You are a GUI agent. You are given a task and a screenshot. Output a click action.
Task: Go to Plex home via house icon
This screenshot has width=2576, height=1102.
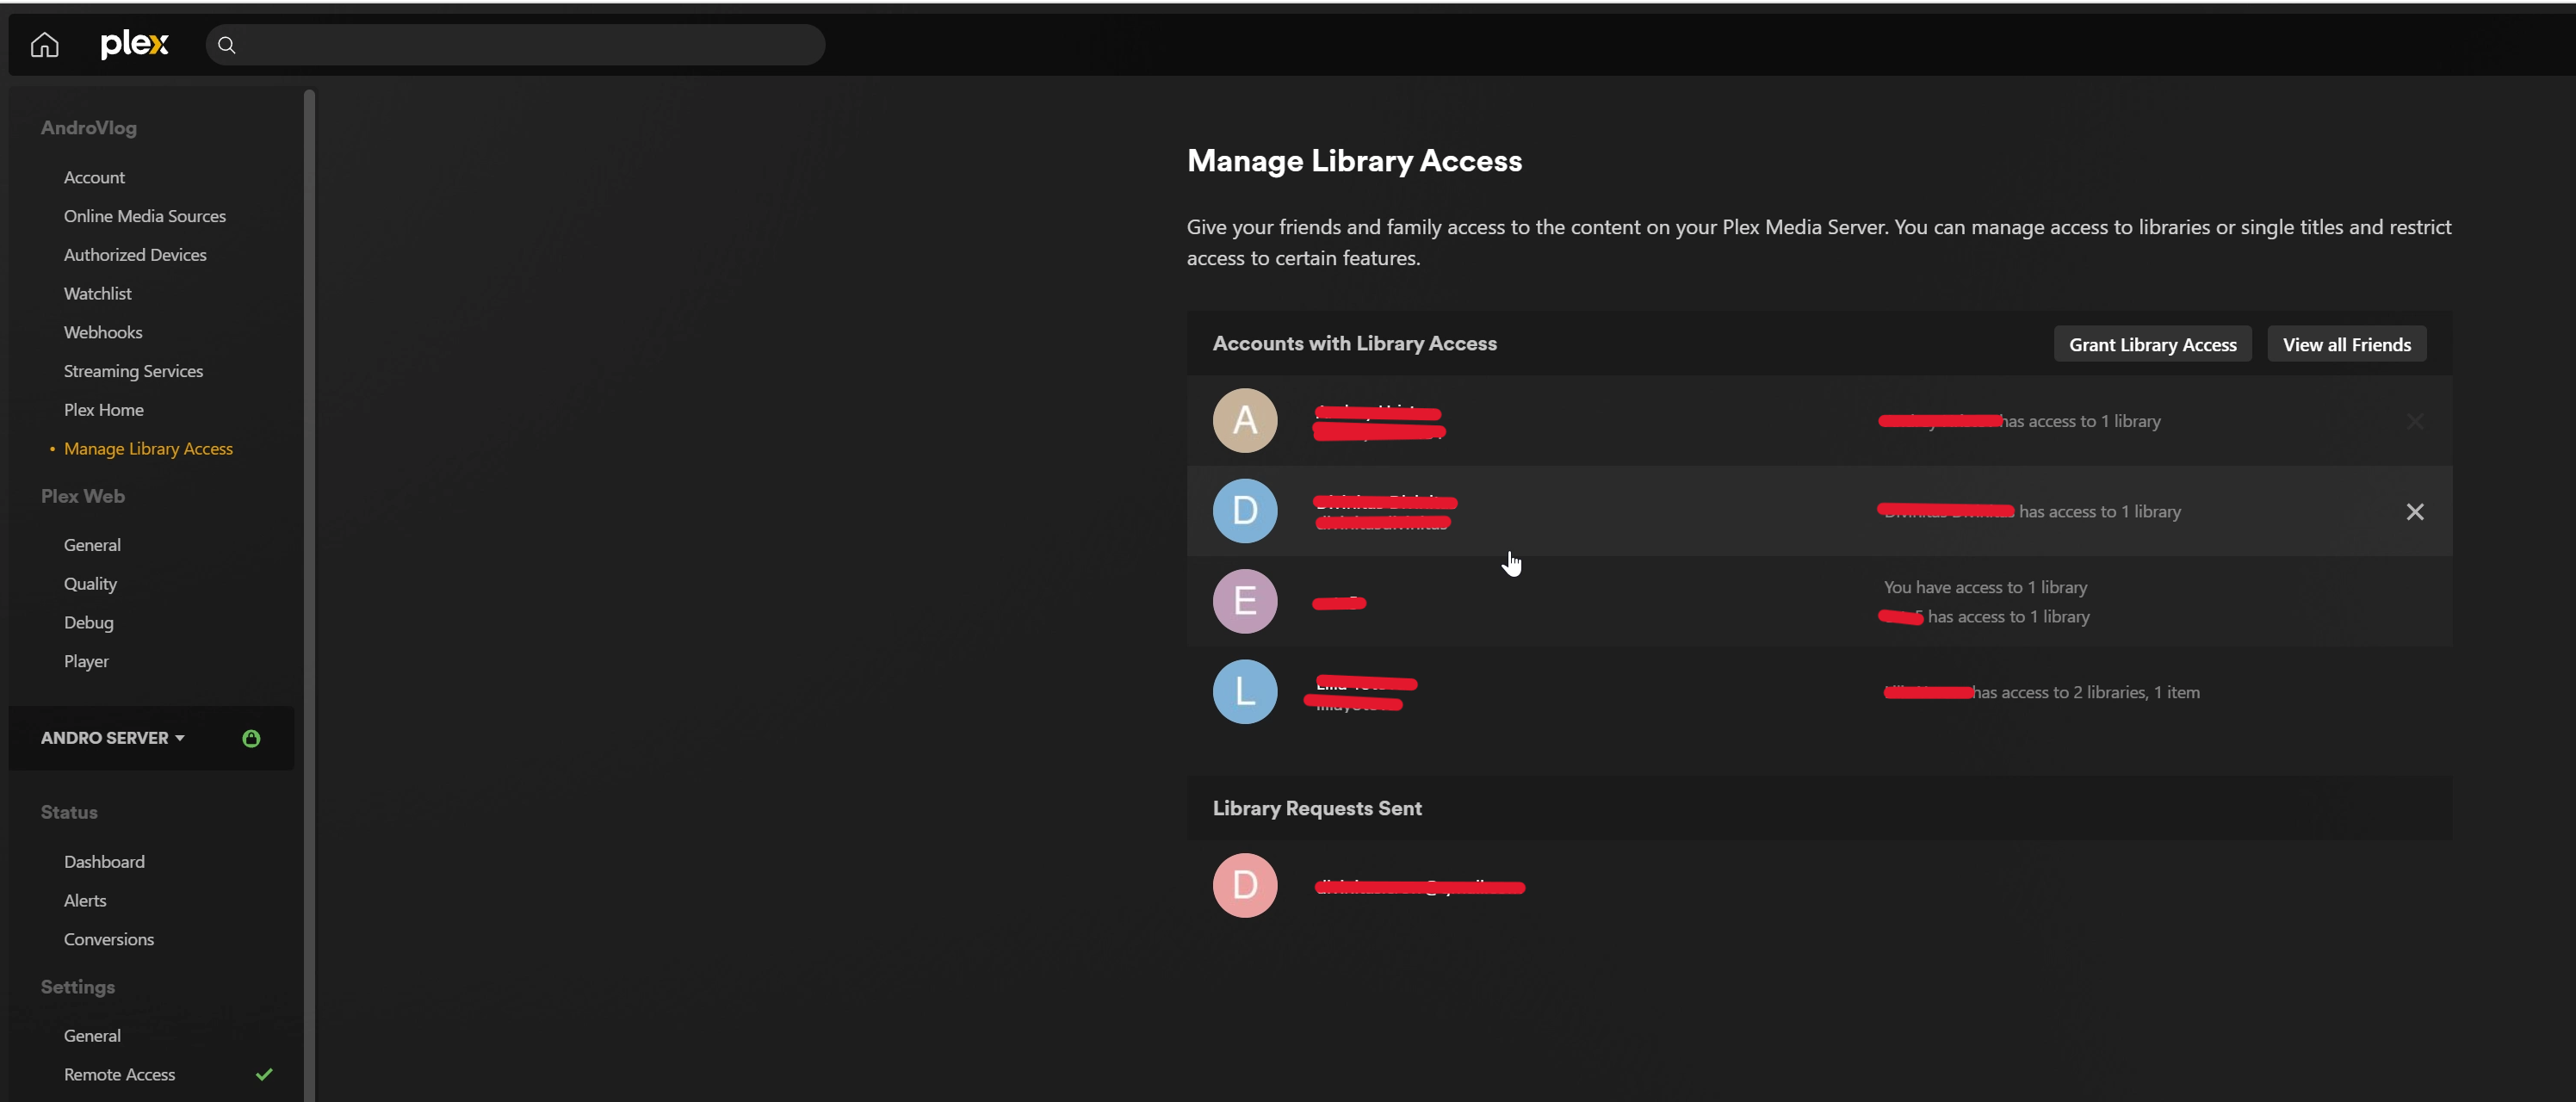tap(44, 45)
